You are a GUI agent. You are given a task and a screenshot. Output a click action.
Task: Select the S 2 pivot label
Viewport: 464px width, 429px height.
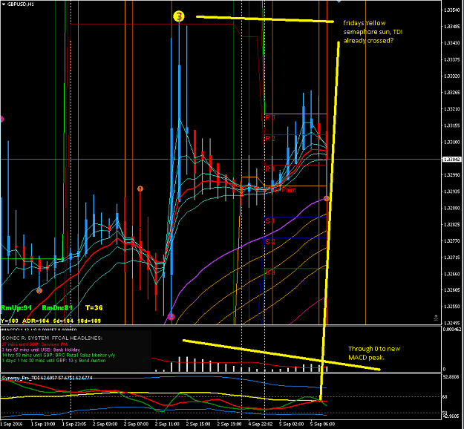(x=270, y=242)
